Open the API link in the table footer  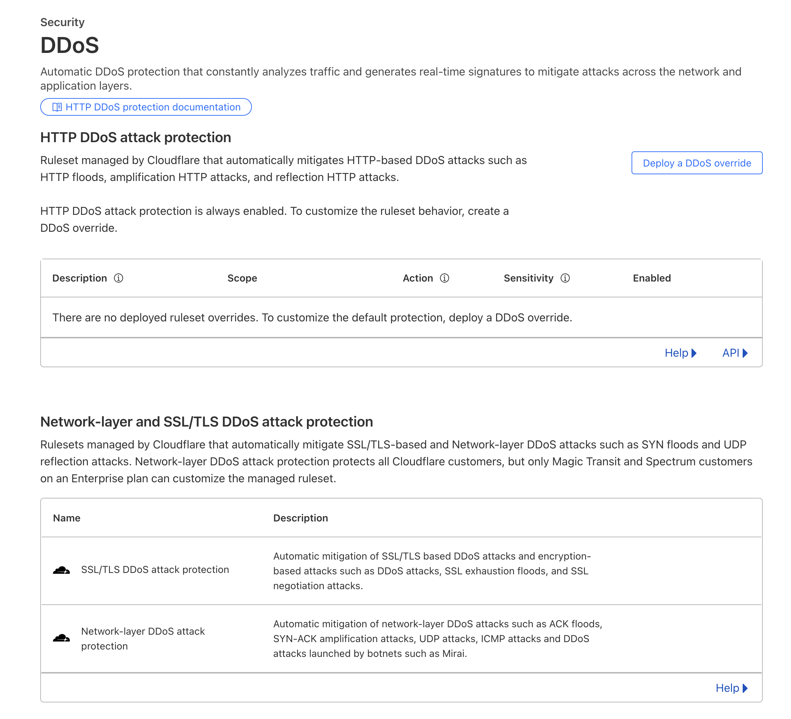coord(731,353)
